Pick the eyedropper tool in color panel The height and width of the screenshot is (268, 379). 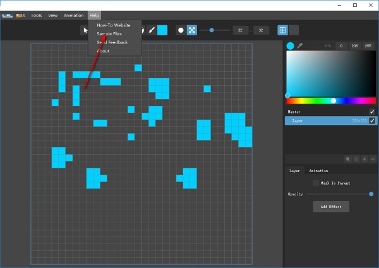tap(300, 45)
